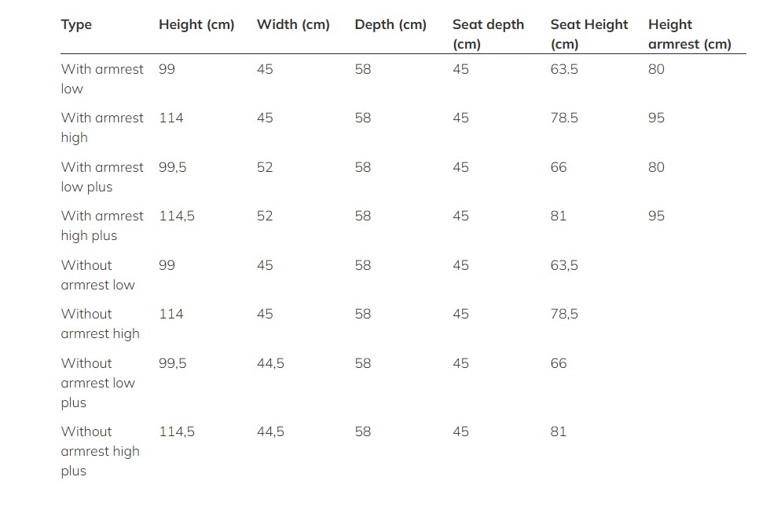Select the 'Without armrest high' row label
Image resolution: width=781 pixels, height=524 pixels.
[x=100, y=324]
